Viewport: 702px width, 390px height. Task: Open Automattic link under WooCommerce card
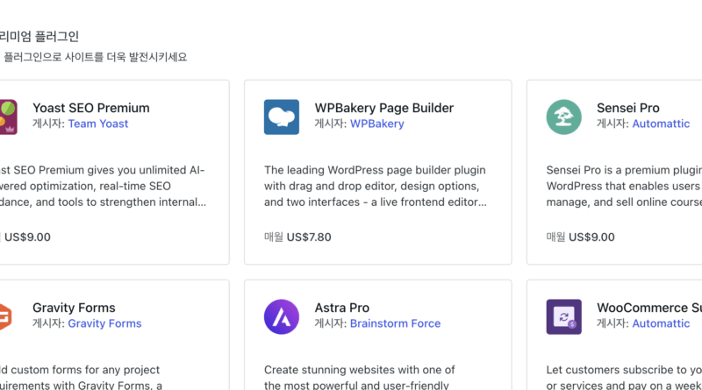pyautogui.click(x=661, y=323)
